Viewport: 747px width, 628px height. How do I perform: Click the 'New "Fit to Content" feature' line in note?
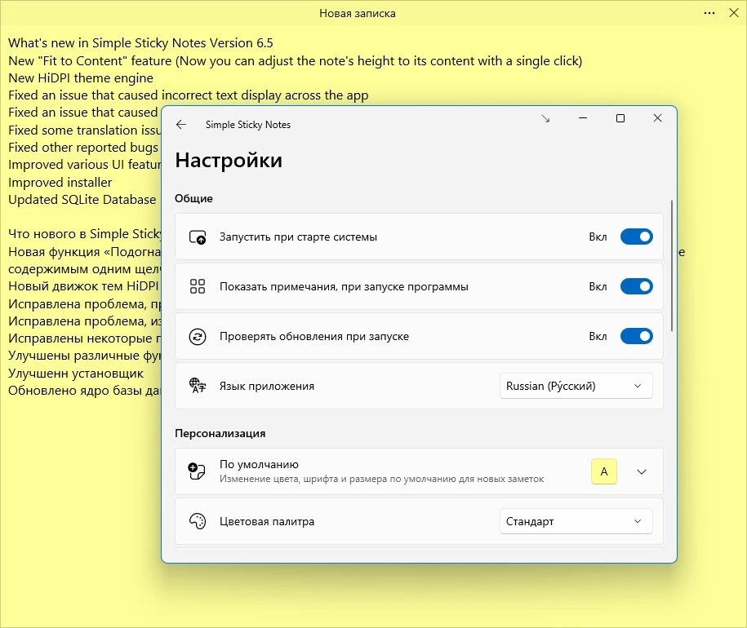point(295,61)
